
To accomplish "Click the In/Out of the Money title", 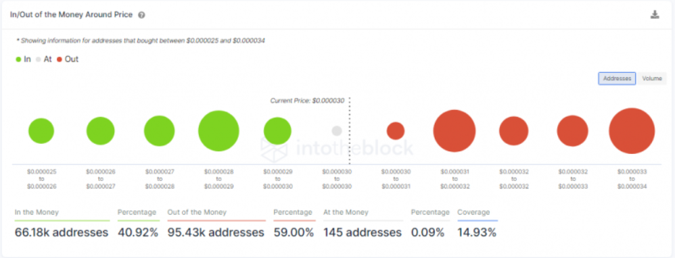I will [x=71, y=15].
